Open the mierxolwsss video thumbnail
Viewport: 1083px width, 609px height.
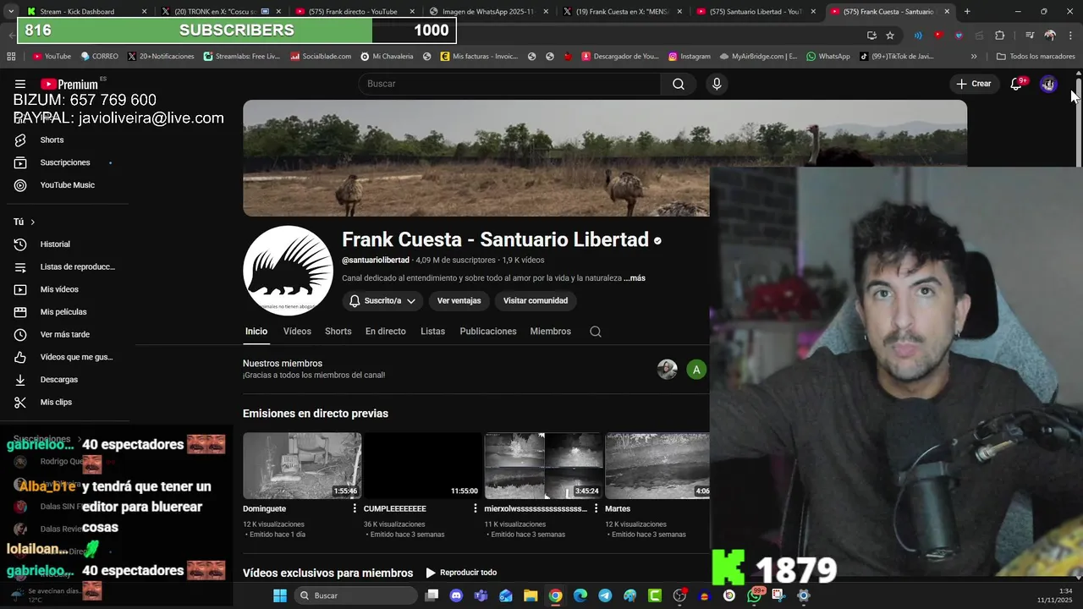[x=543, y=466]
